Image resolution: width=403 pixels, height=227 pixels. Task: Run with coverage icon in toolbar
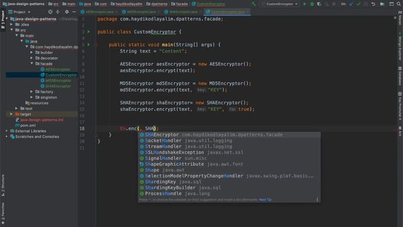(319, 4)
